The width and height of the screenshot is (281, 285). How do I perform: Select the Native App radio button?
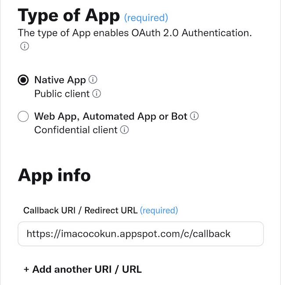(23, 80)
